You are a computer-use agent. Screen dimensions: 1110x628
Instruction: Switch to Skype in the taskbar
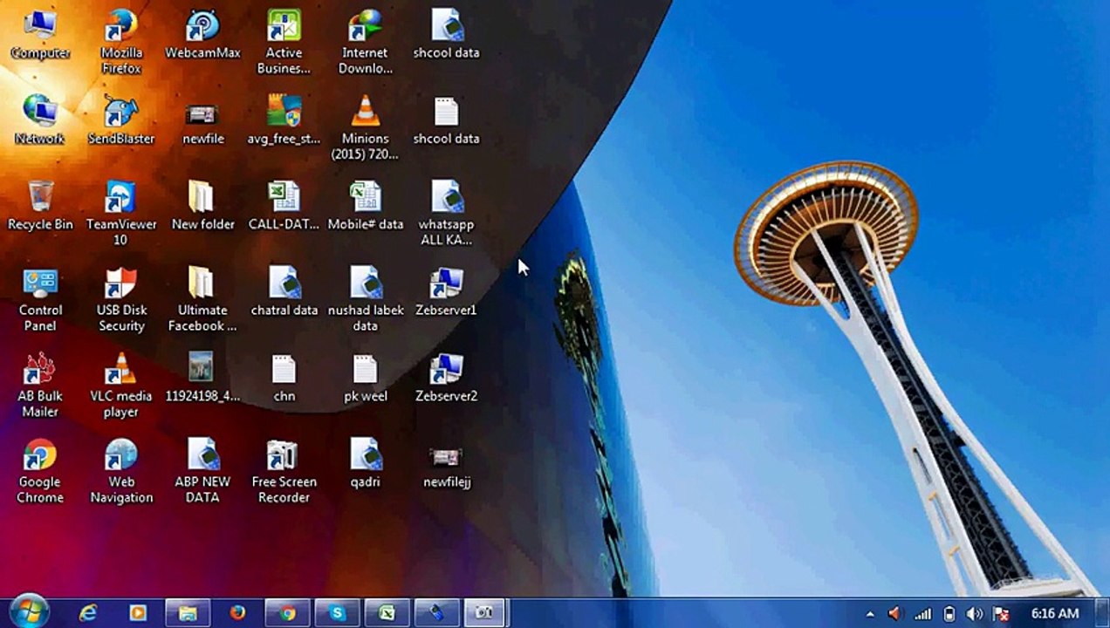338,613
